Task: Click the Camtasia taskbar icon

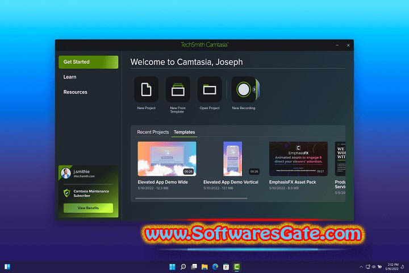Action: pos(236,267)
